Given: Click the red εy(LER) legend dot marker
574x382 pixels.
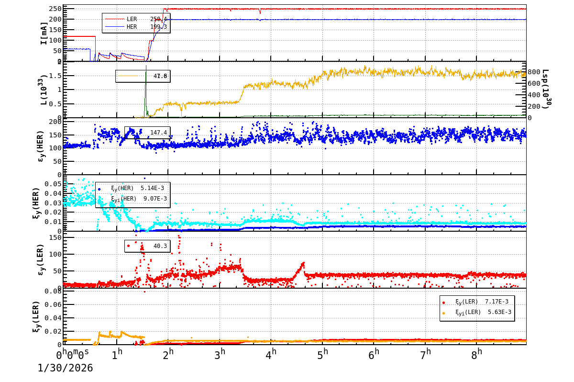Looking at the screenshot, I should coord(128,246).
